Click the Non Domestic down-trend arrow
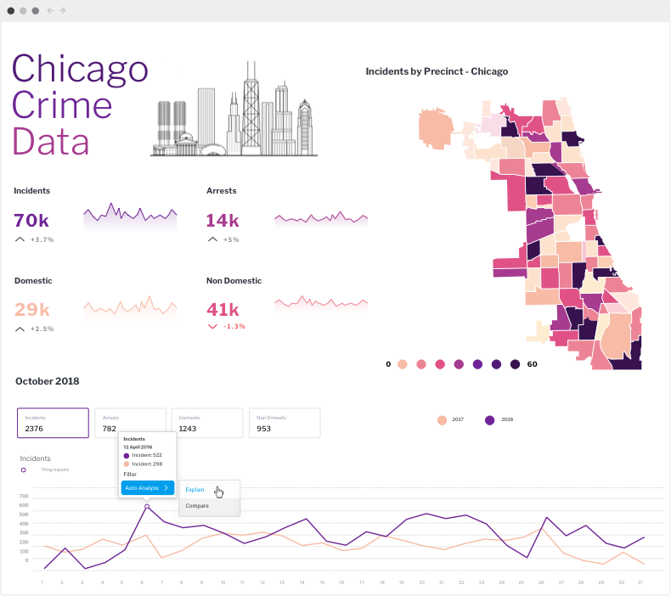 tap(212, 327)
